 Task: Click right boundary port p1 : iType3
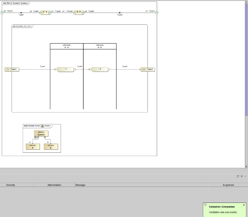(157, 13)
